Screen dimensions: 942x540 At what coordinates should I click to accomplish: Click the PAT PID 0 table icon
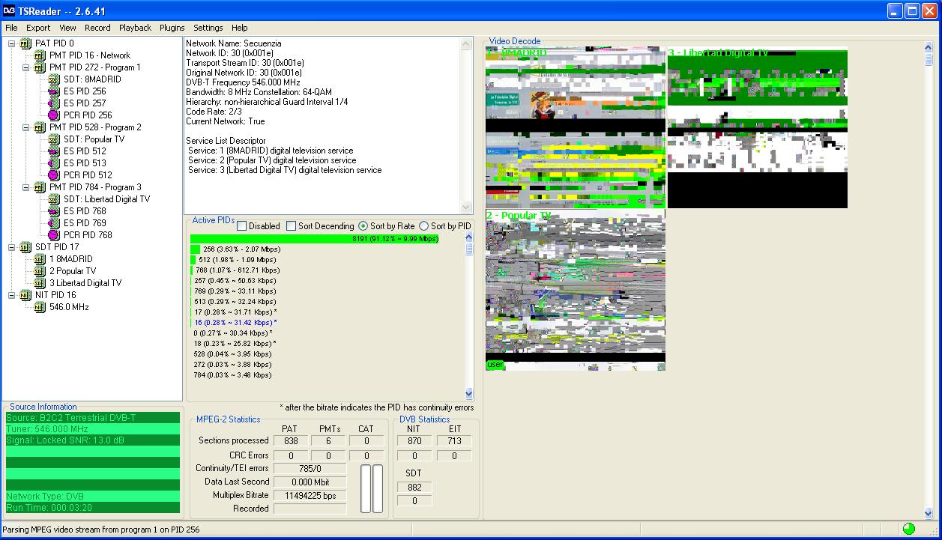pos(25,43)
